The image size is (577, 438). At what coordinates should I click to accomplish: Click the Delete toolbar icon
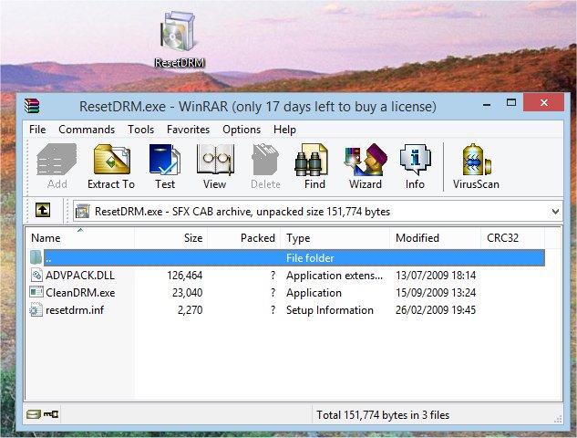(x=265, y=166)
